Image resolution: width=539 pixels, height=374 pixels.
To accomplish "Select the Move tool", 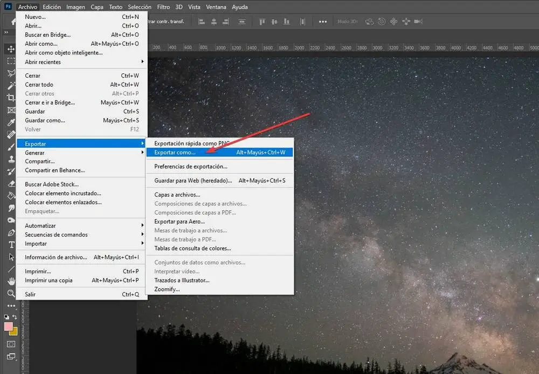I will [x=11, y=49].
